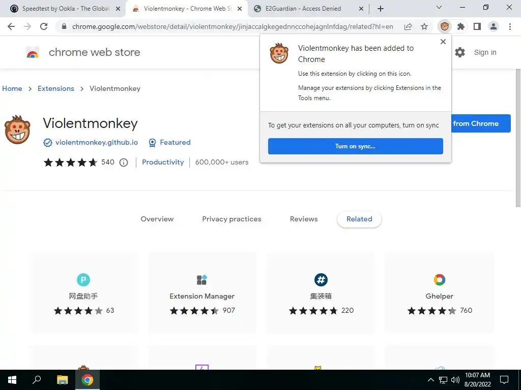This screenshot has width=521, height=390.
Task: Go to Extensions breadcrumb link
Action: [56, 88]
